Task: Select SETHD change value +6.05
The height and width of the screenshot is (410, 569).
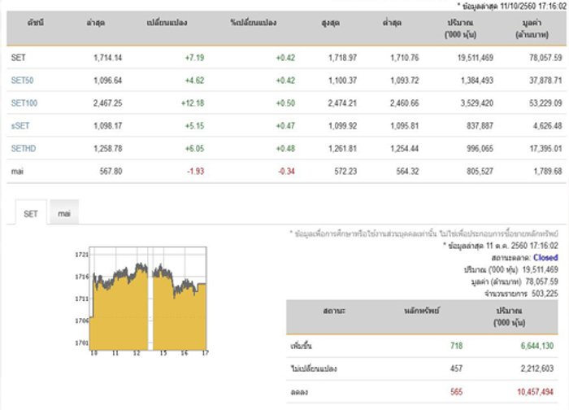Action: (194, 149)
